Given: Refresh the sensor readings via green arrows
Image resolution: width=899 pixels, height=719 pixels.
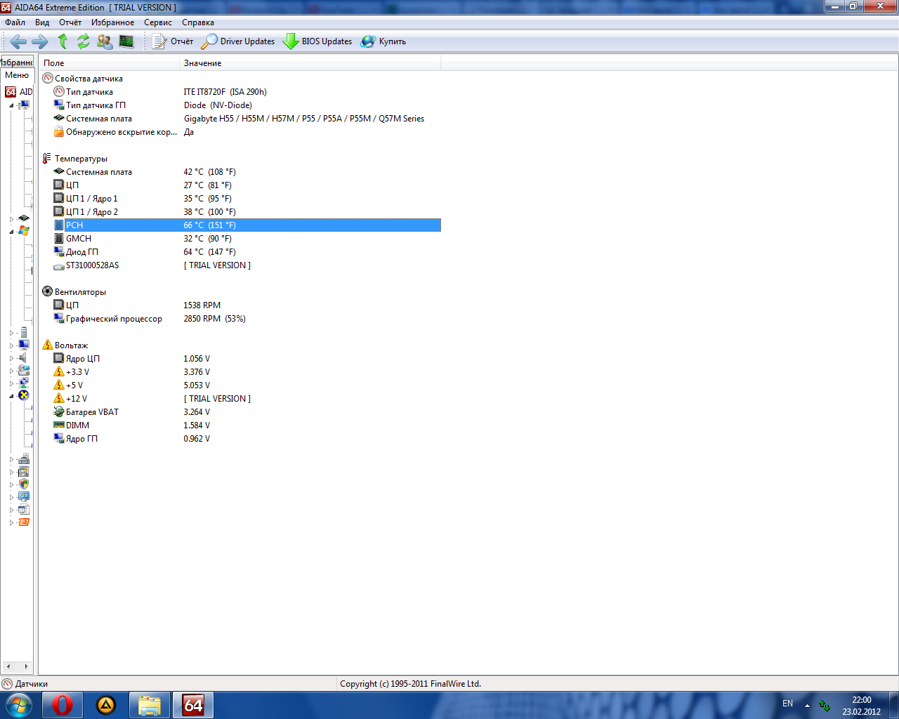Looking at the screenshot, I should tap(84, 41).
